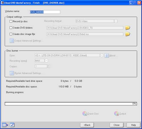Open Burner Advanced Settings icon
The width and height of the screenshot is (142, 129).
click(x=12, y=73)
